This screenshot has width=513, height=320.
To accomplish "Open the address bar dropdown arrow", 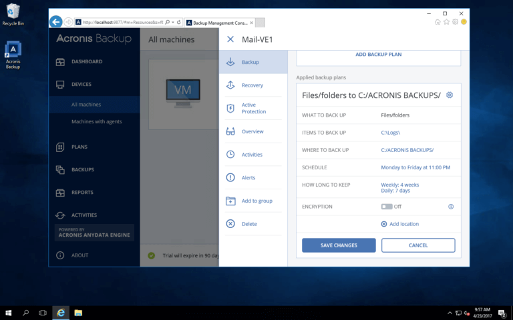I will tap(173, 22).
